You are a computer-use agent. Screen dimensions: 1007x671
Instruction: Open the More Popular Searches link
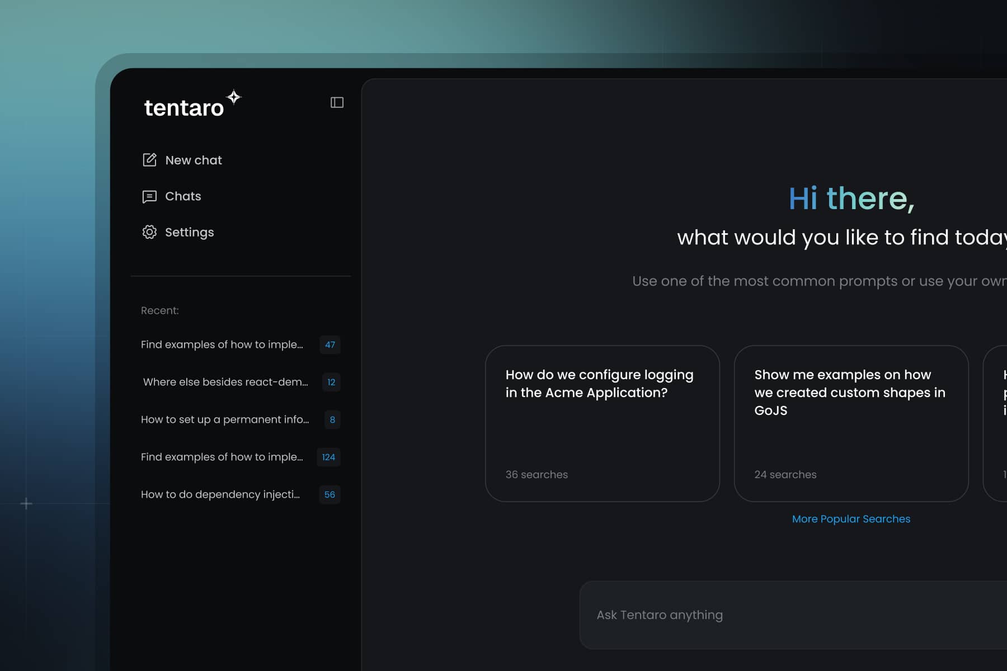coord(851,519)
